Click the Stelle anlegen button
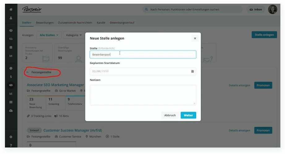285x154 pixels. click(x=264, y=35)
